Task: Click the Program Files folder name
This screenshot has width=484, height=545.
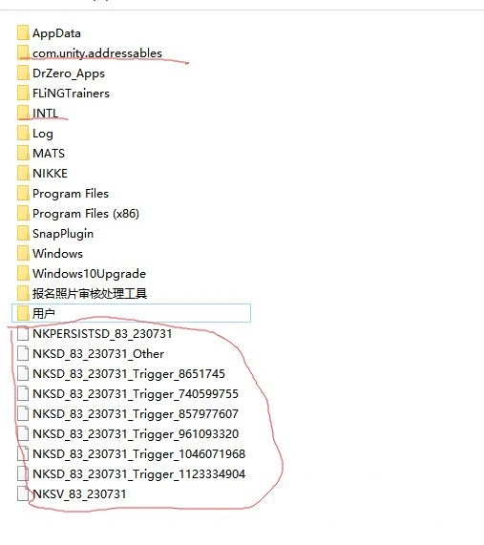Action: pos(71,194)
